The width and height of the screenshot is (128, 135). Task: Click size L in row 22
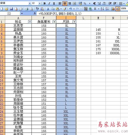click(66, 104)
